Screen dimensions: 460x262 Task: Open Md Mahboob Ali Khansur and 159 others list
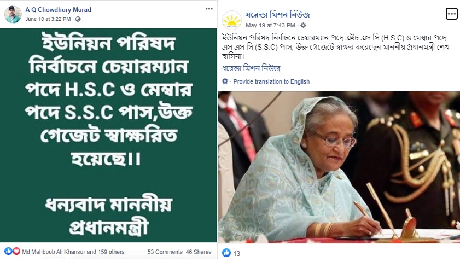point(73,252)
